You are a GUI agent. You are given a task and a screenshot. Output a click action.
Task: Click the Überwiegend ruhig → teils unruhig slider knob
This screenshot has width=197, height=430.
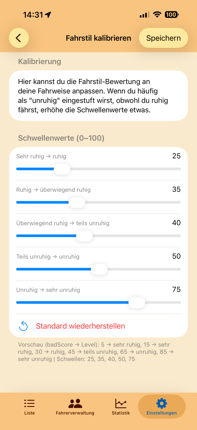[x=84, y=236]
